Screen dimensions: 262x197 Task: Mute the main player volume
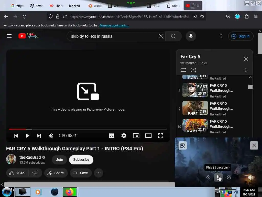click(51, 135)
